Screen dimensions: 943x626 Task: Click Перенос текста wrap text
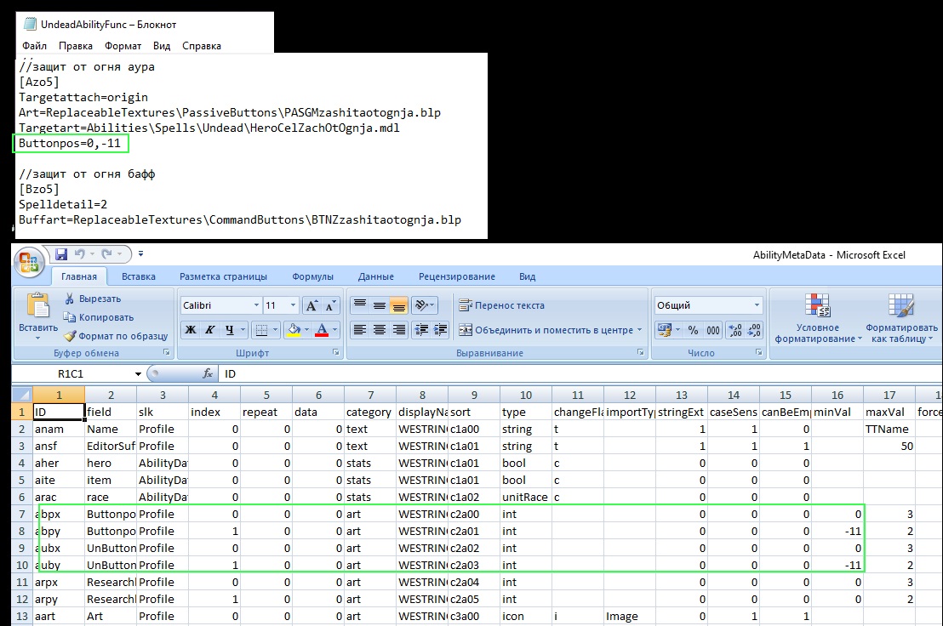(501, 305)
